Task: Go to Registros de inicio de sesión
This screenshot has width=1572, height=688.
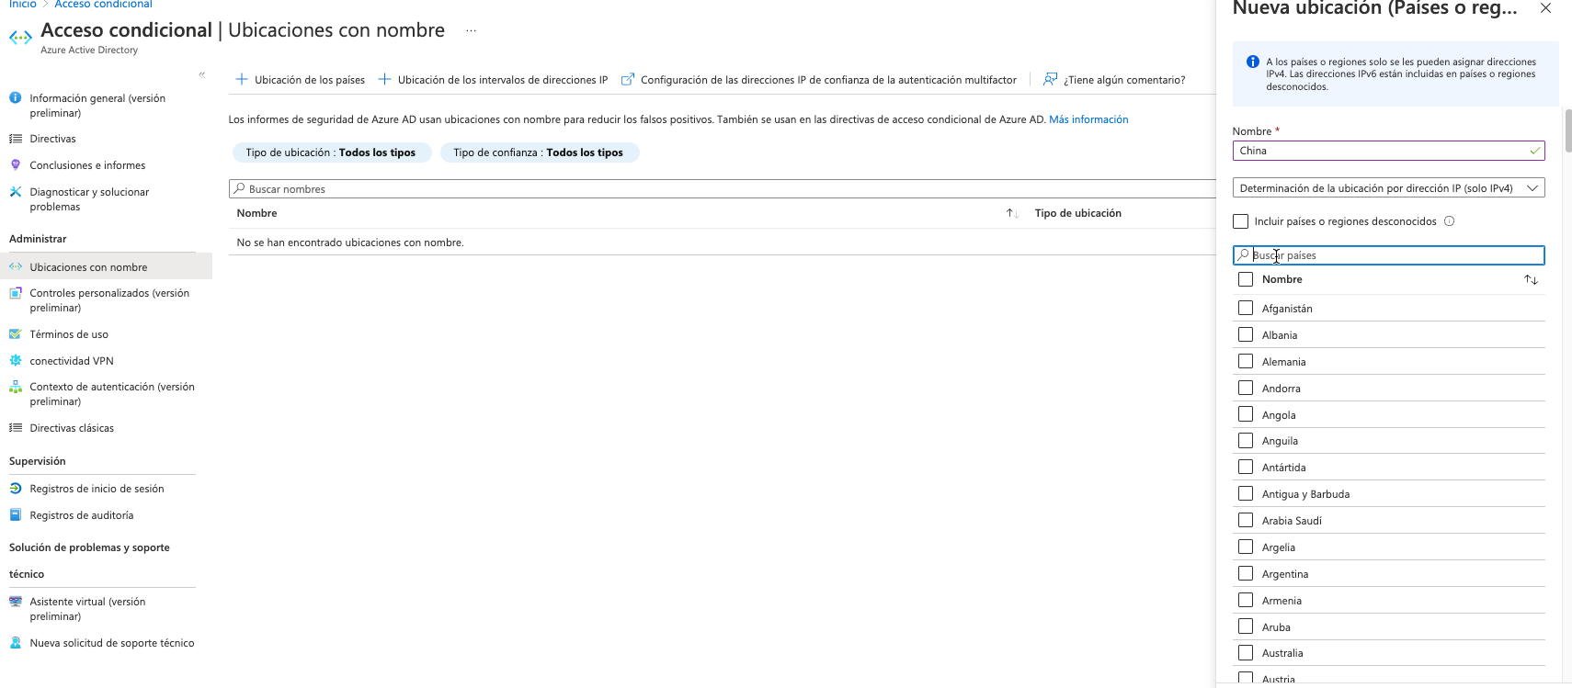Action: tap(97, 489)
